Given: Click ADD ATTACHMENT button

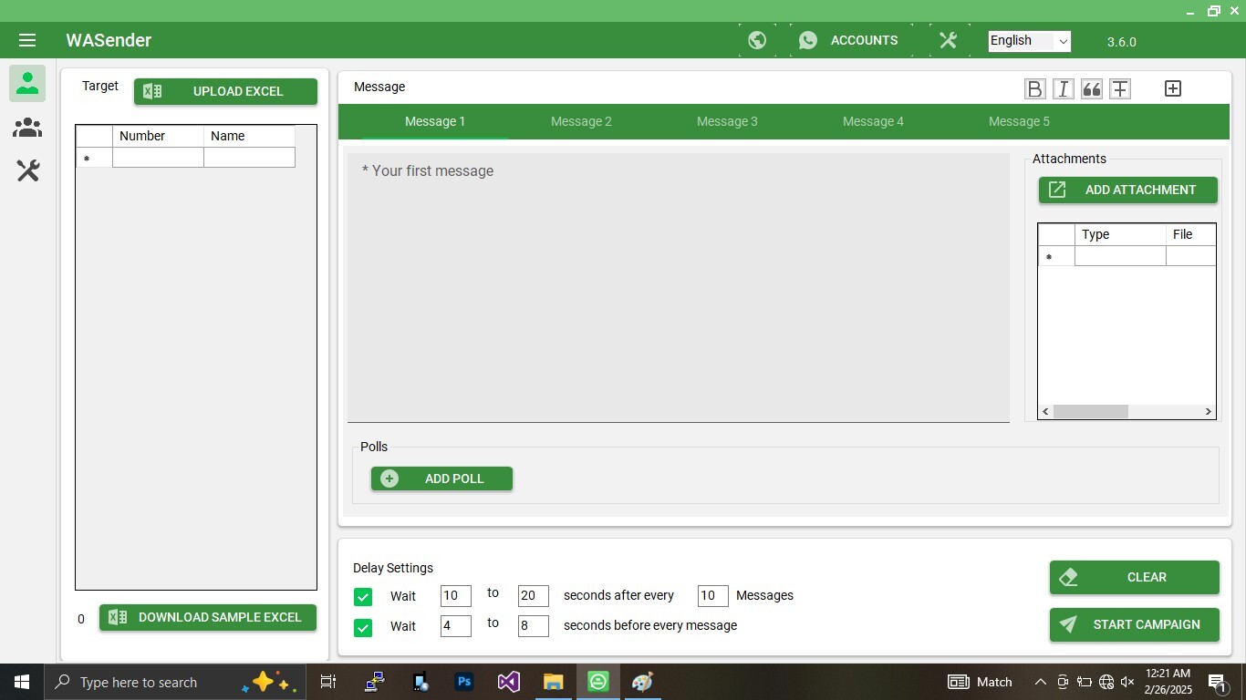Looking at the screenshot, I should point(1128,190).
